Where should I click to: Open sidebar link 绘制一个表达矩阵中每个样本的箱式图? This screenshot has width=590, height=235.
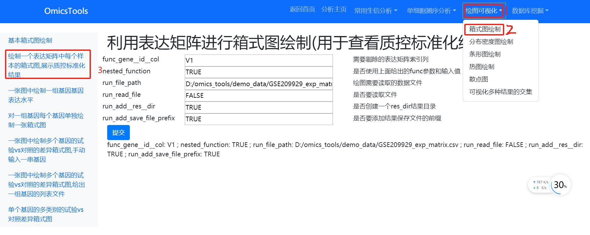coord(47,65)
